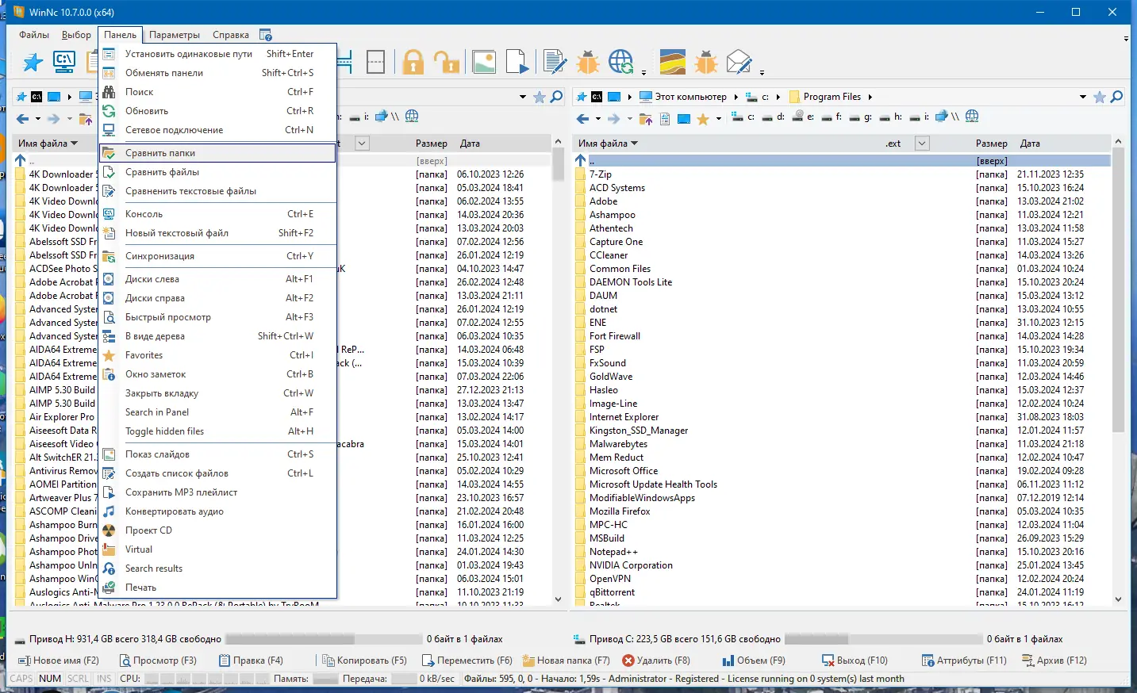Image resolution: width=1137 pixels, height=693 pixels.
Task: Open the Выбор menu
Action: point(76,35)
